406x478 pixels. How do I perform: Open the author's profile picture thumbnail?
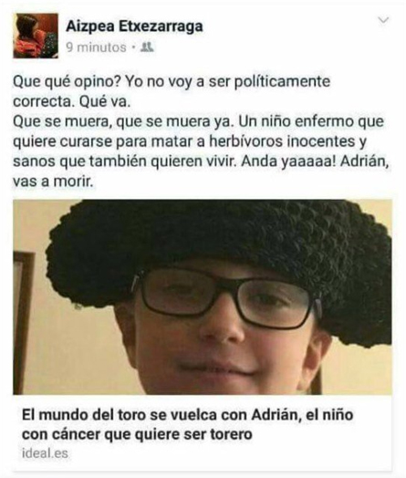coord(36,36)
